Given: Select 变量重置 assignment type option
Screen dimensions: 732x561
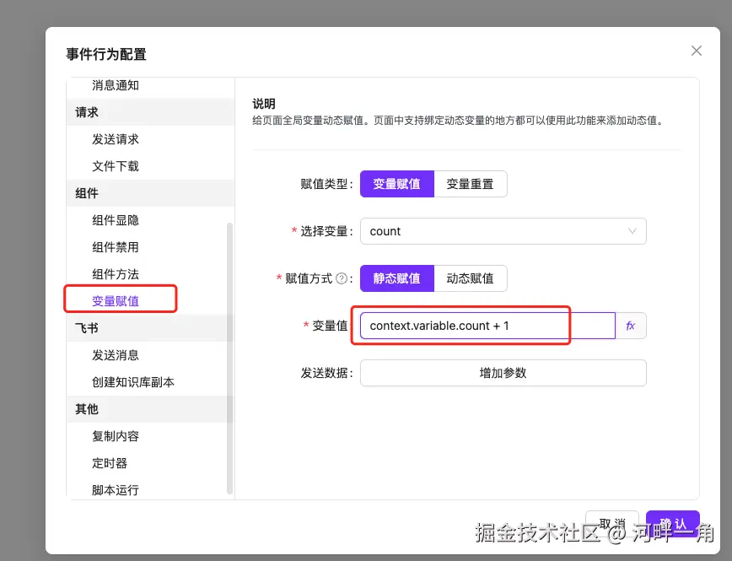Looking at the screenshot, I should tap(470, 184).
